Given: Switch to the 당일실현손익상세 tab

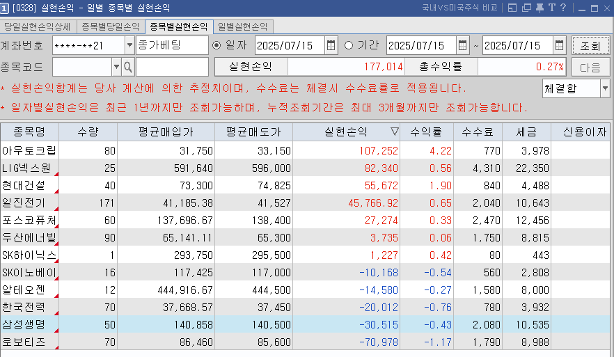Looking at the screenshot, I should (x=38, y=26).
